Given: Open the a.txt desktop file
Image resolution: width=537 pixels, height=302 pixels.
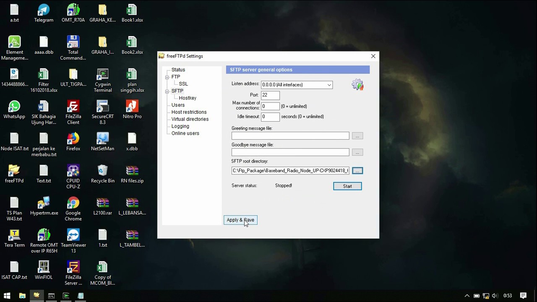Looking at the screenshot, I should point(14,13).
